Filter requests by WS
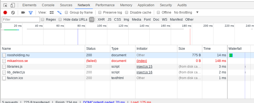Image resolution: width=254 pixels, height=103 pixels. (x=164, y=20)
